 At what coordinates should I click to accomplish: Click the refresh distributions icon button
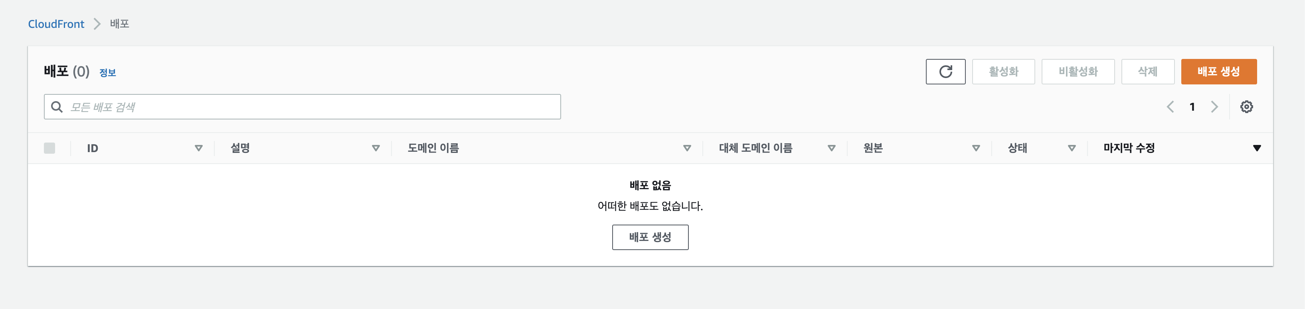pos(945,71)
